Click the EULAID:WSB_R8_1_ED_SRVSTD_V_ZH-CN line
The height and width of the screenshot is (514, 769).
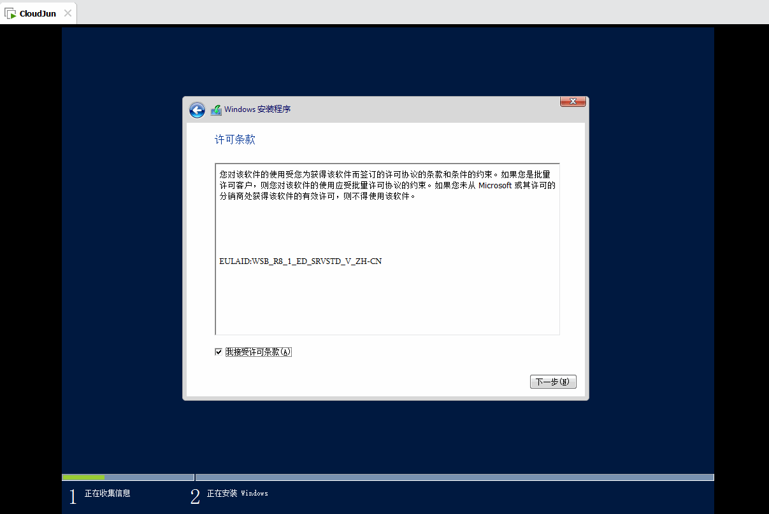(x=300, y=261)
